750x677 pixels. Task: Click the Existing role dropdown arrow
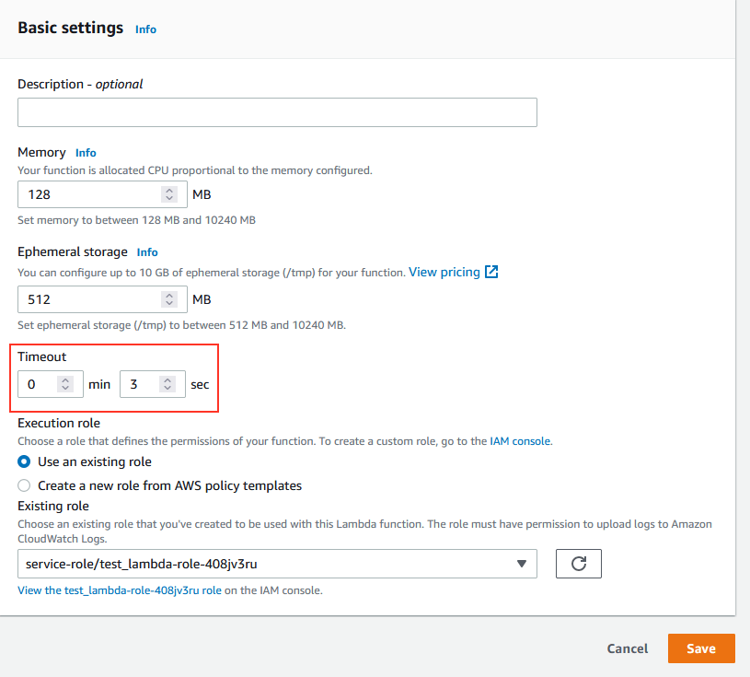520,563
